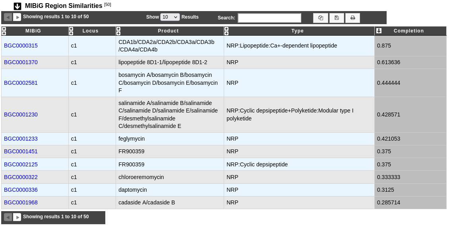
Task: Go to next page using top arrow
Action: coord(17,17)
